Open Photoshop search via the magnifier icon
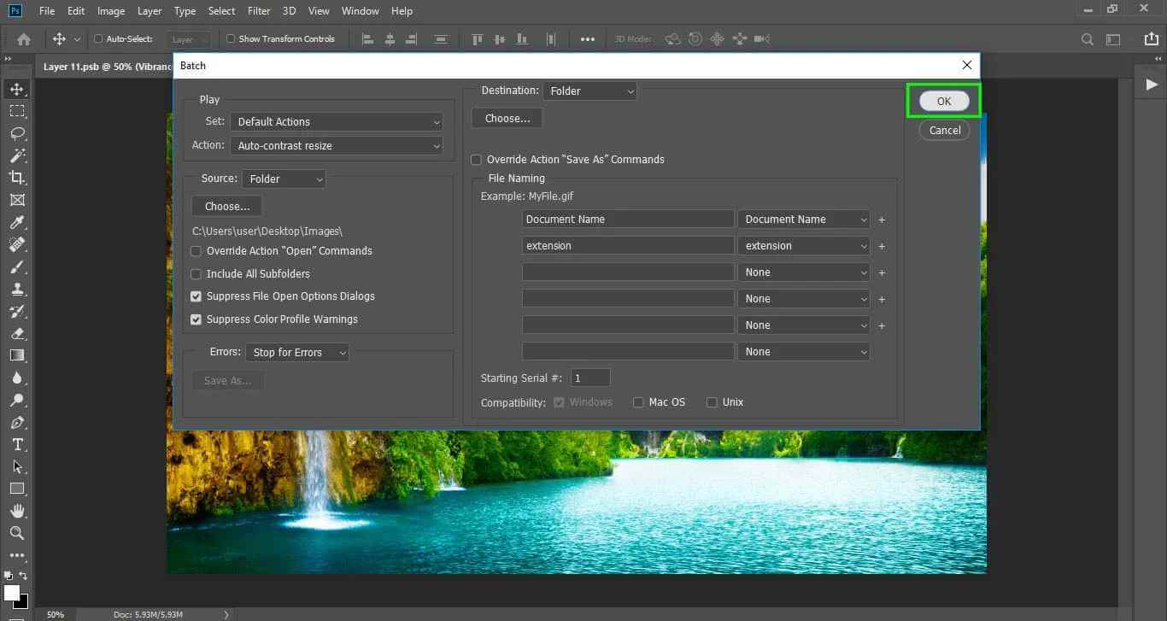 (1087, 38)
